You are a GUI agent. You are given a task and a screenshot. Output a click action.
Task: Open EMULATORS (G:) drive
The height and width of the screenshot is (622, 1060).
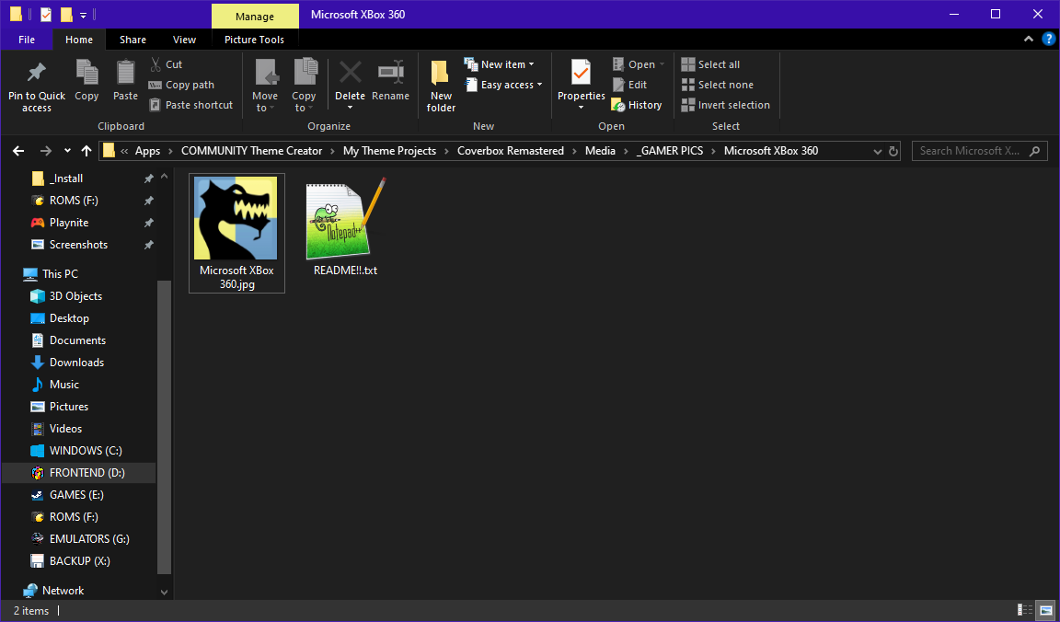89,539
